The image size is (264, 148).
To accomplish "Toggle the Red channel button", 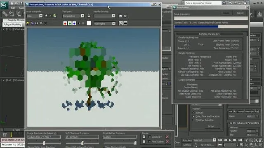I will (65, 23).
